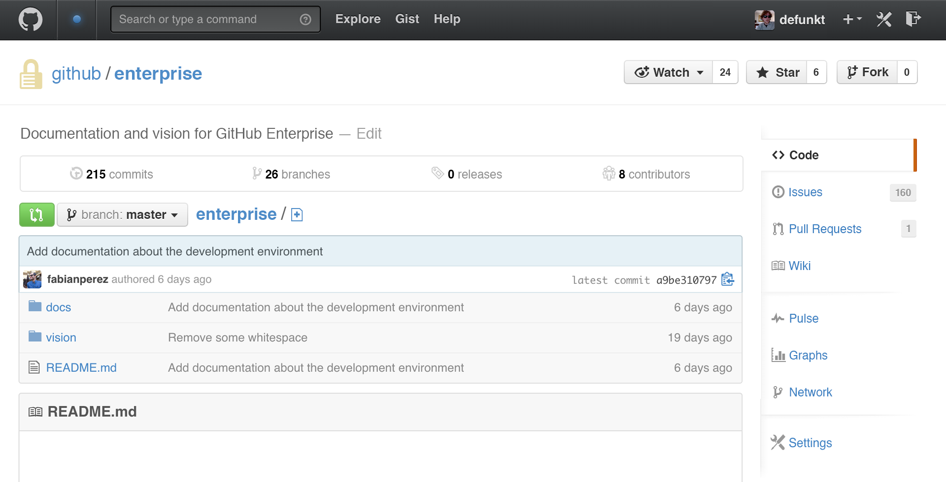Click the README.md file icon
The image size is (946, 482).
pos(34,367)
